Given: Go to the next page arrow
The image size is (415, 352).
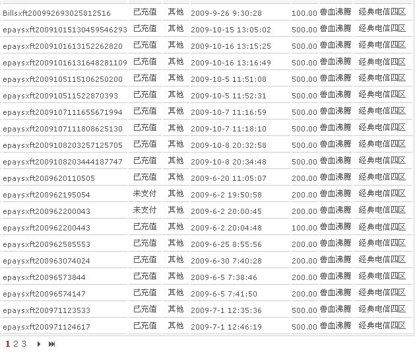Looking at the screenshot, I should tap(39, 344).
